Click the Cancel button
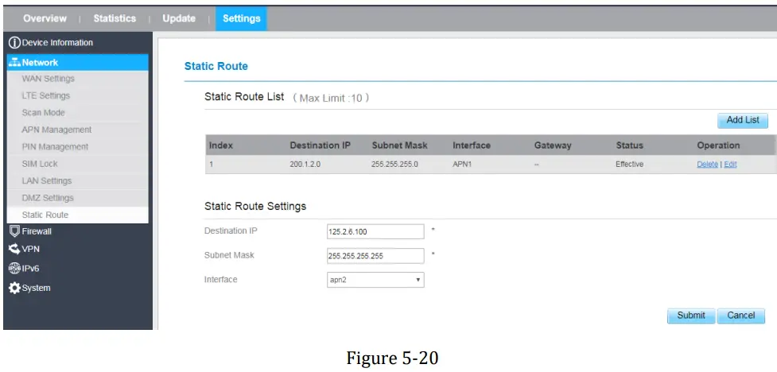The height and width of the screenshot is (372, 777). coord(741,316)
